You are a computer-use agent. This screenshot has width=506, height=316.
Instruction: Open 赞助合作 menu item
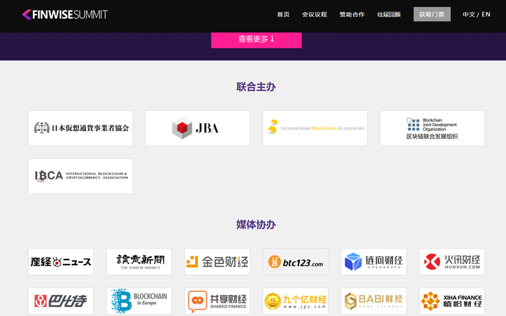[352, 15]
